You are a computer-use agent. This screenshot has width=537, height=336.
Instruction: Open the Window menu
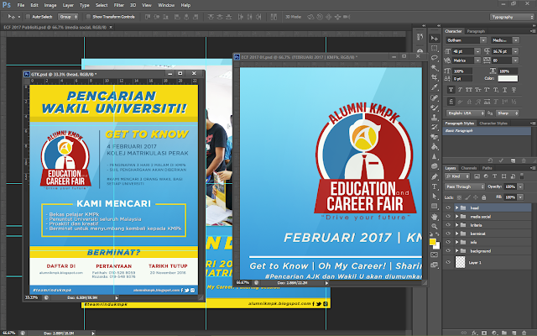tap(166, 5)
